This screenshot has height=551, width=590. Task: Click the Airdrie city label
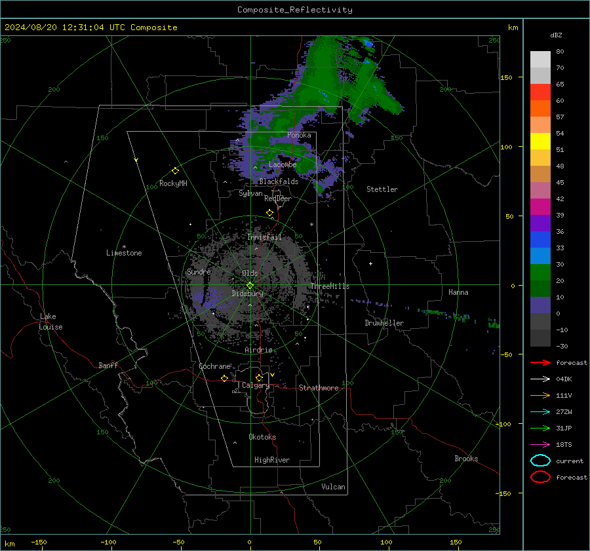click(258, 350)
